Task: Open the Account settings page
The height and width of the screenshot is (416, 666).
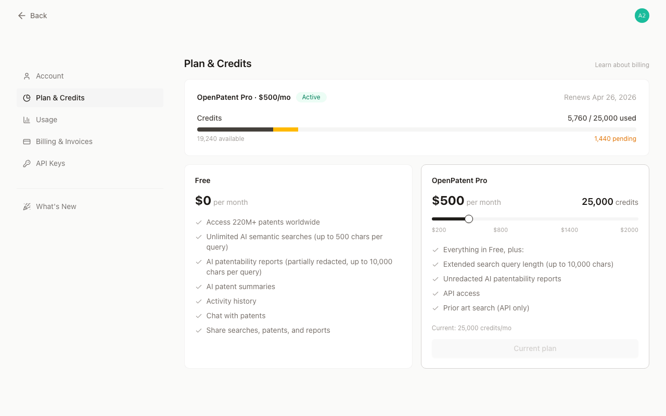Action: click(x=50, y=76)
